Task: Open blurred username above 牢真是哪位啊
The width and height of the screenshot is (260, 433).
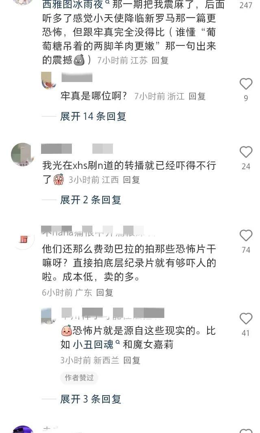Action: [77, 78]
